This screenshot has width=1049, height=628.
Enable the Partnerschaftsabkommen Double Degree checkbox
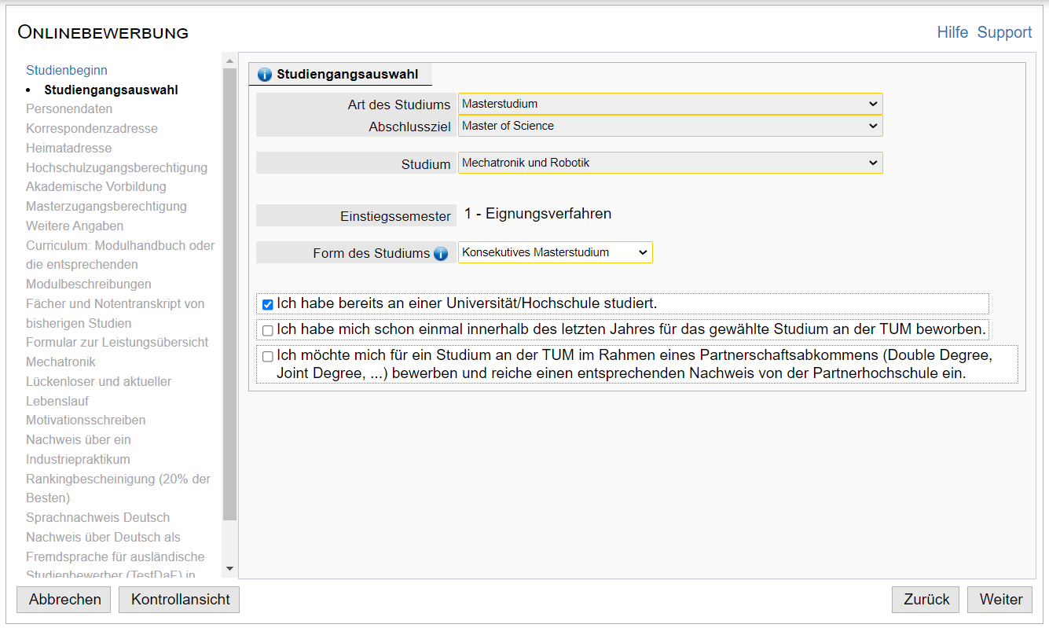click(x=268, y=357)
